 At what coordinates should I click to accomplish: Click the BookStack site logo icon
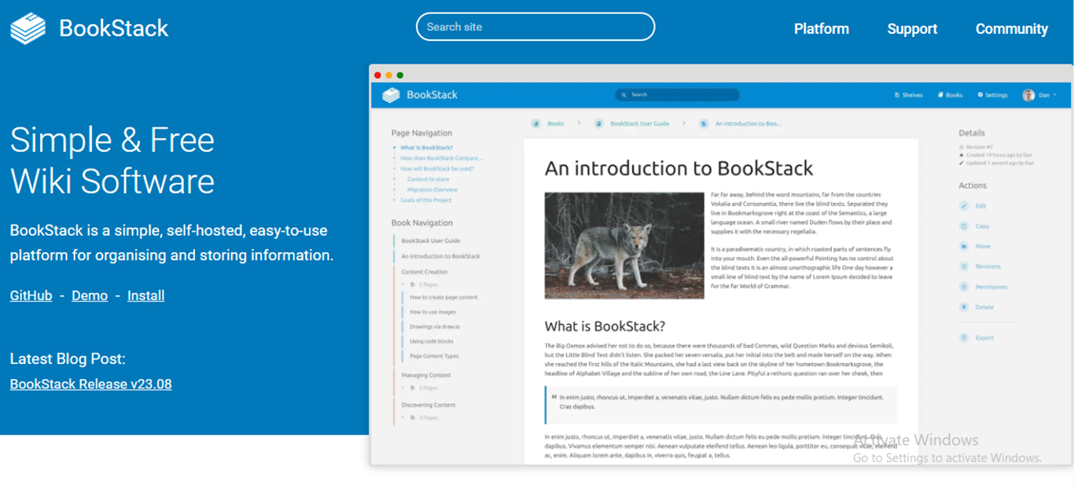[x=28, y=28]
